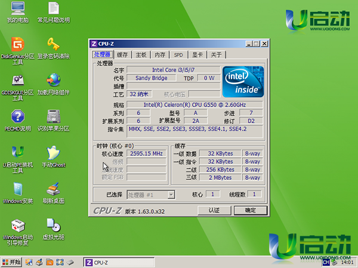Expand the 已选择 处理器 #1 dropdown
This screenshot has height=268, width=358.
171,195
